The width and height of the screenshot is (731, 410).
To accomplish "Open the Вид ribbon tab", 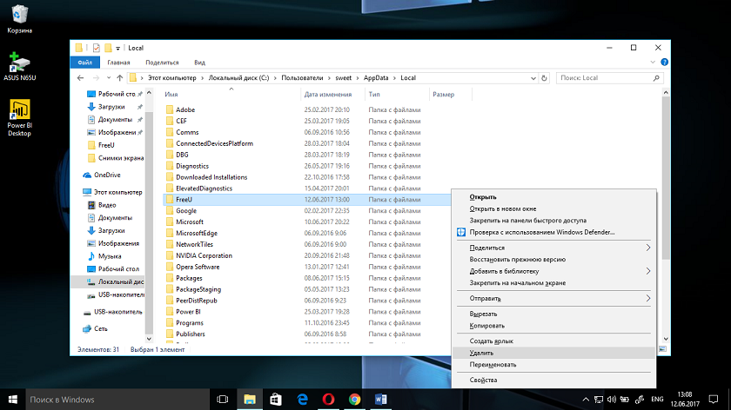I will point(199,63).
